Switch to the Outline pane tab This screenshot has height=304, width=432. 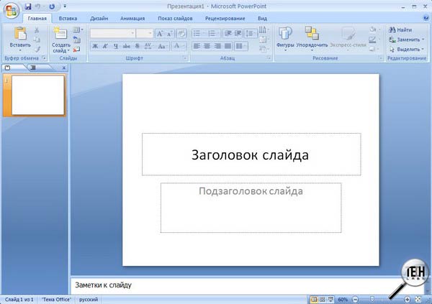[33, 68]
